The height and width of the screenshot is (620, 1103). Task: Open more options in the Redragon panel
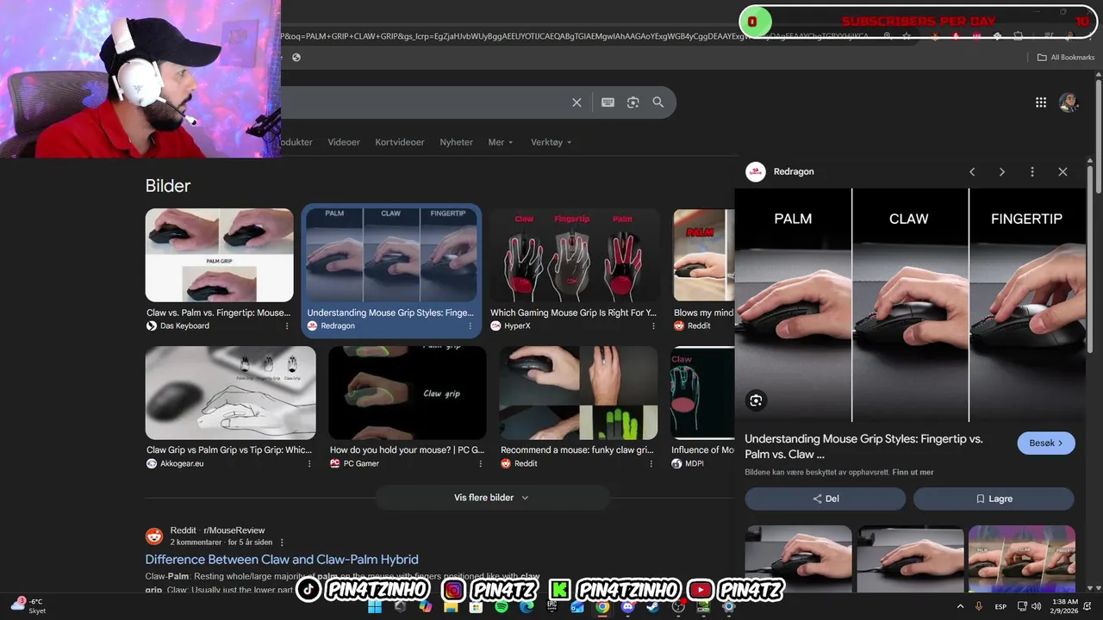(x=1032, y=172)
